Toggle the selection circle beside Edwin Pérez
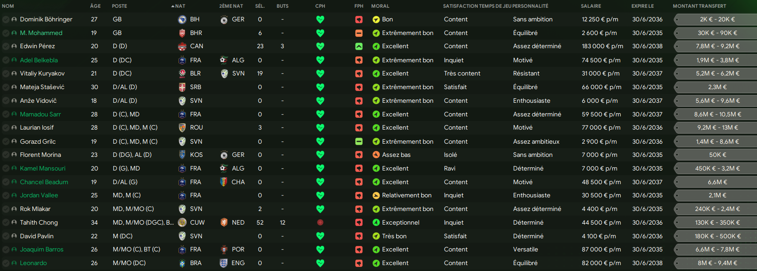The width and height of the screenshot is (757, 271). (x=5, y=46)
